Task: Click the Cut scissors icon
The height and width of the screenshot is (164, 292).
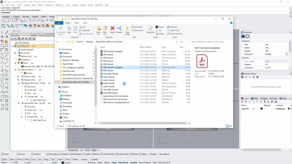Action: [x=80, y=27]
